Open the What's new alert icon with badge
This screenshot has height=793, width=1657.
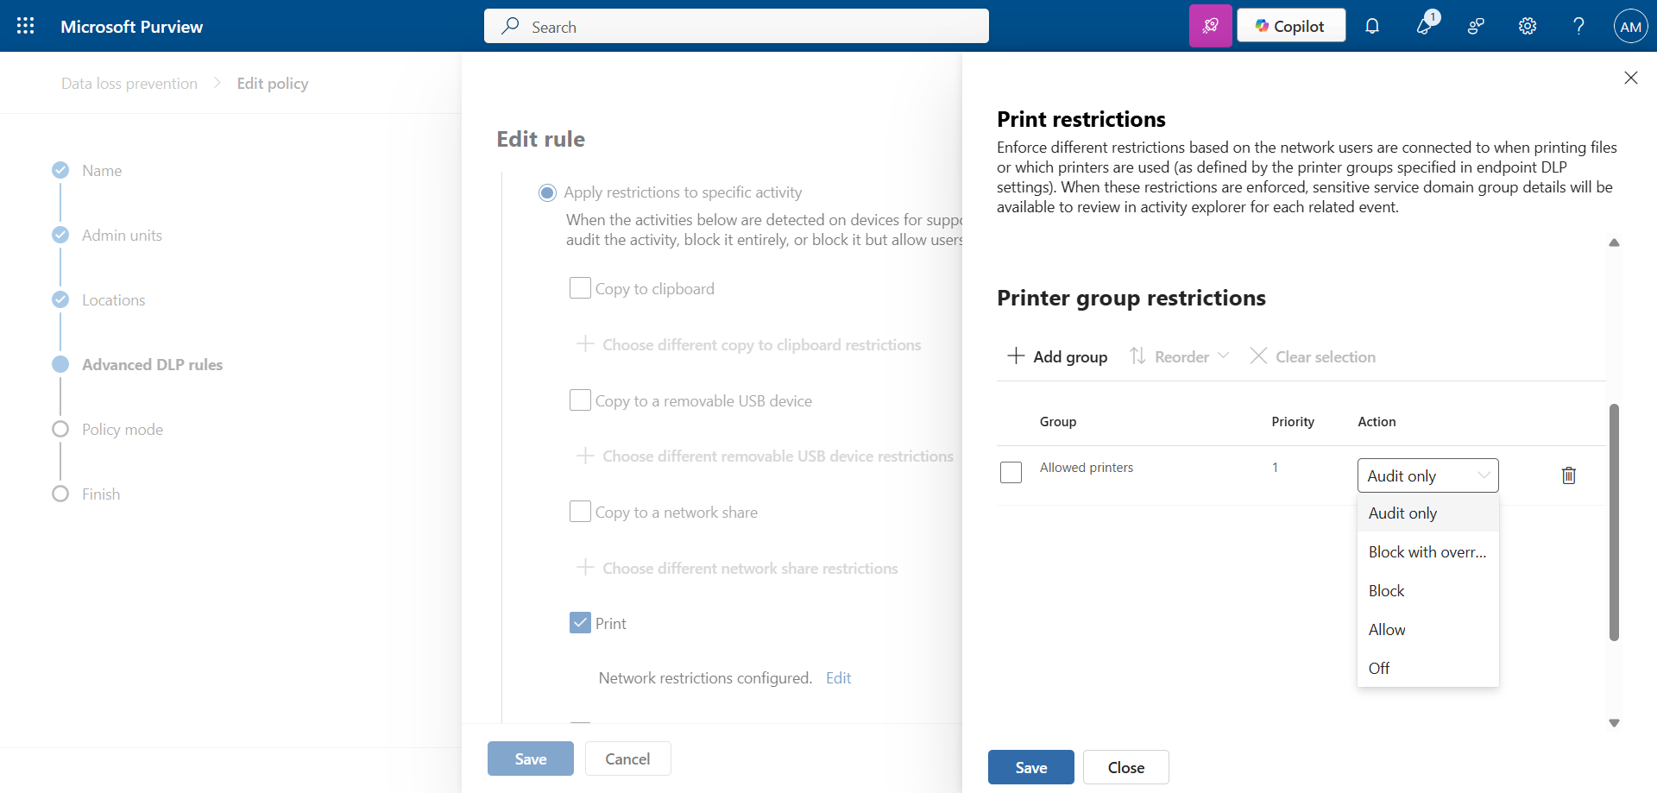(1425, 26)
